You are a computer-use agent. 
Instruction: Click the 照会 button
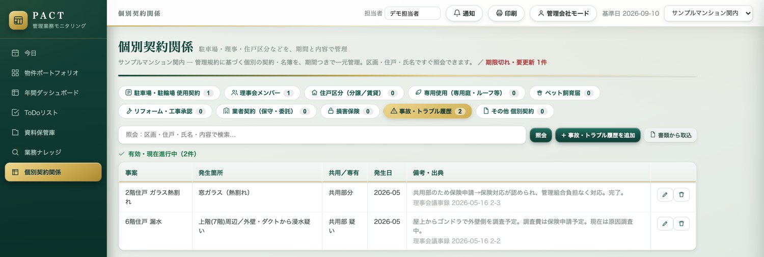541,135
